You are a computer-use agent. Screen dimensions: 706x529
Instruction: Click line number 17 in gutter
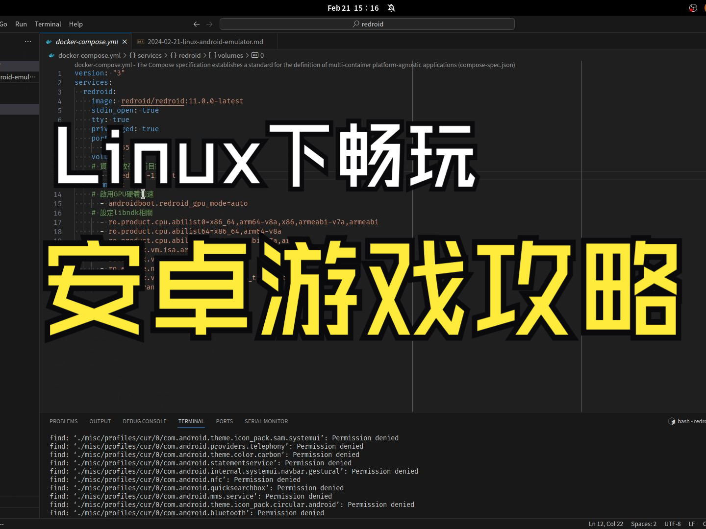[58, 222]
